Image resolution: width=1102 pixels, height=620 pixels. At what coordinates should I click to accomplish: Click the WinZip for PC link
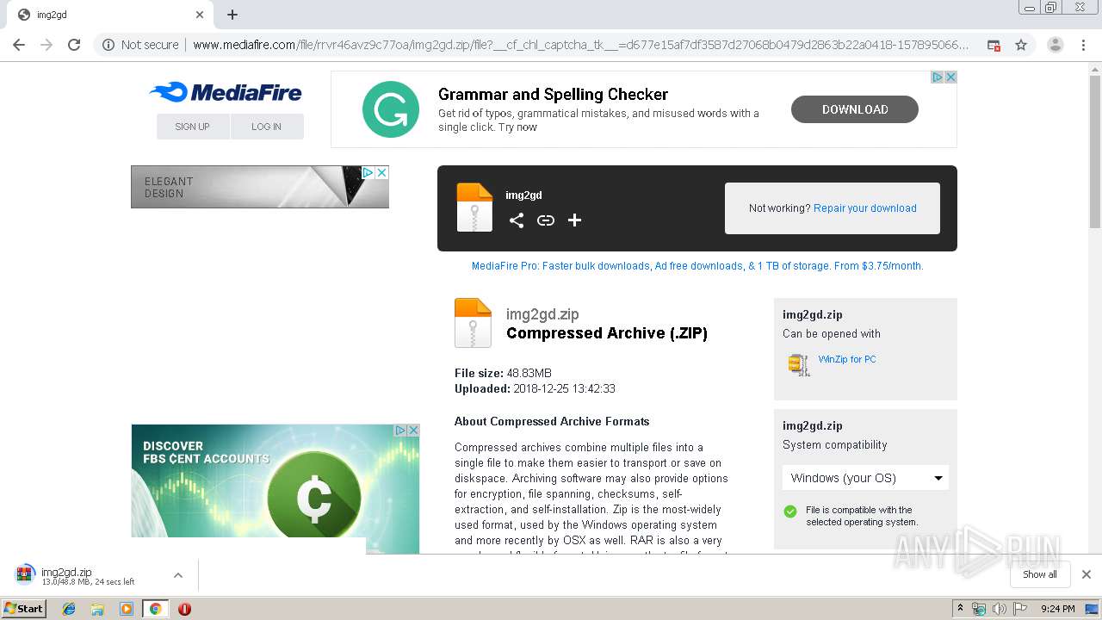[847, 359]
